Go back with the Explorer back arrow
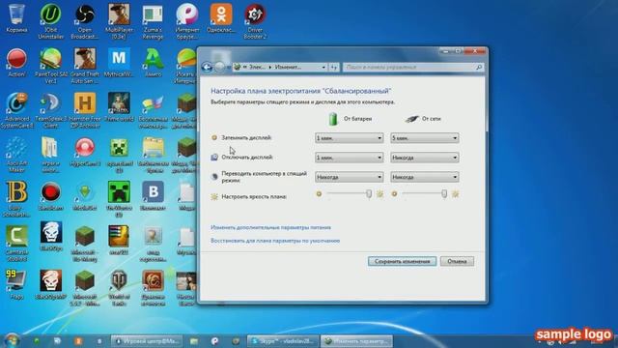 [x=207, y=67]
